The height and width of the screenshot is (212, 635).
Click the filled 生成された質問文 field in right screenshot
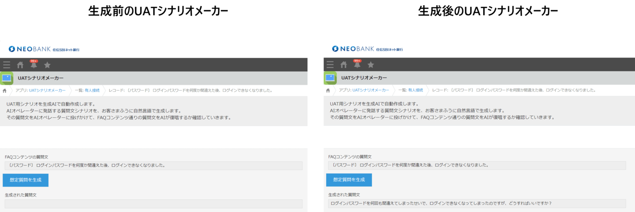pos(477,204)
